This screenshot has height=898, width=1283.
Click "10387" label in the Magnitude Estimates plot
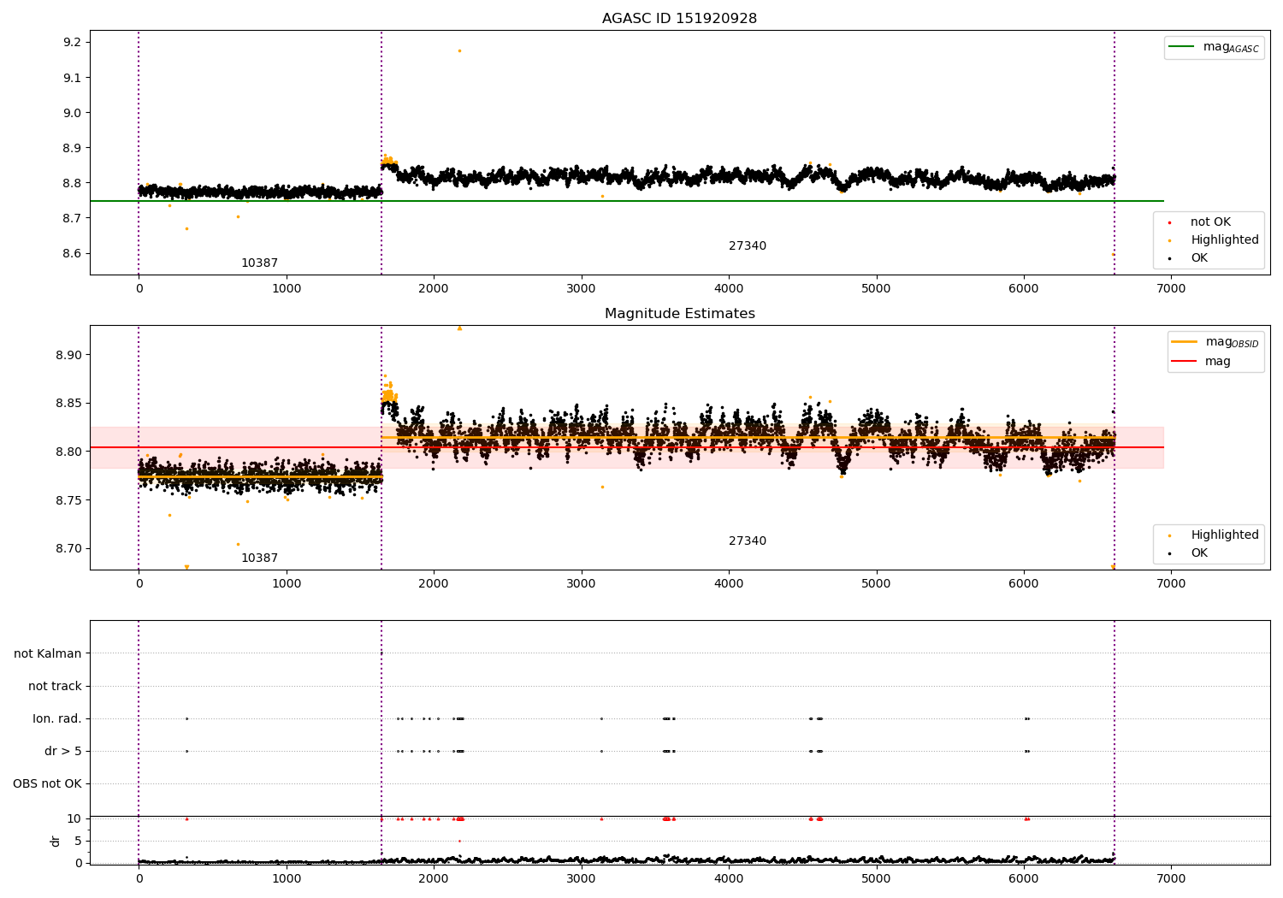pos(259,558)
